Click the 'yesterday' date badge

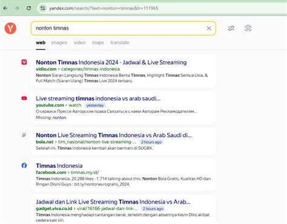pos(95,106)
